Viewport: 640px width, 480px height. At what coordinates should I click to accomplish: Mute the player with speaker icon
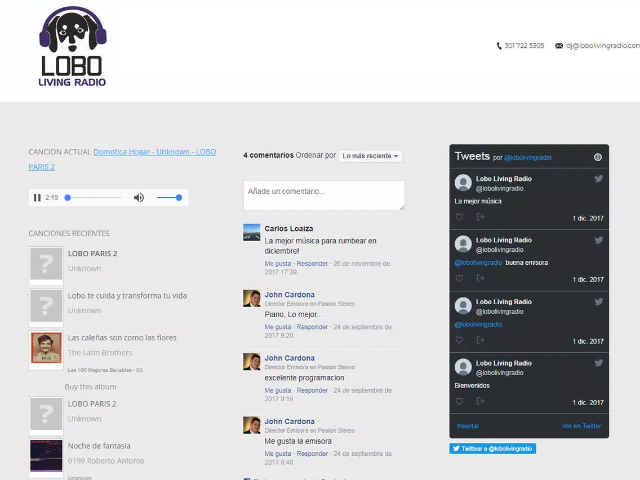[139, 198]
